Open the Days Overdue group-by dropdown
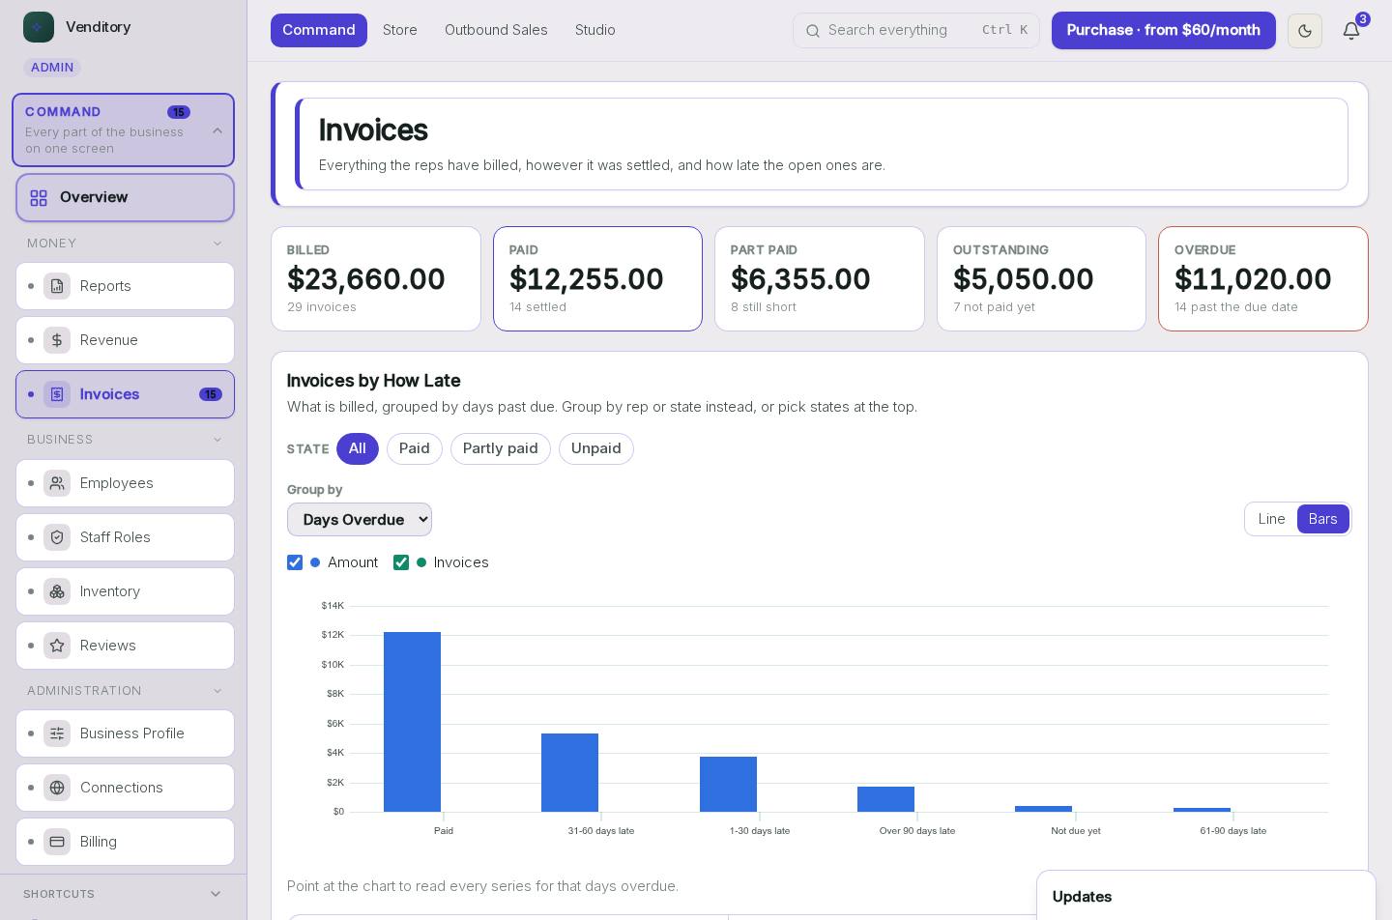Image resolution: width=1392 pixels, height=920 pixels. tap(360, 520)
